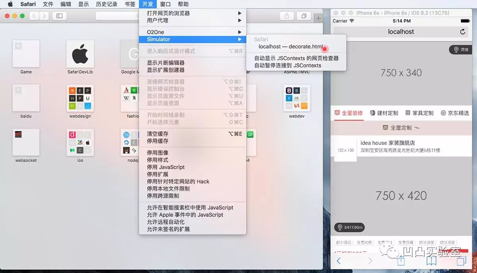Select 允许 Apple 事件中的 JavaScript
The width and height of the screenshot is (477, 273).
point(192,214)
